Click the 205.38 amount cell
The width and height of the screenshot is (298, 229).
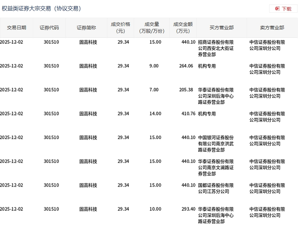coord(186,90)
